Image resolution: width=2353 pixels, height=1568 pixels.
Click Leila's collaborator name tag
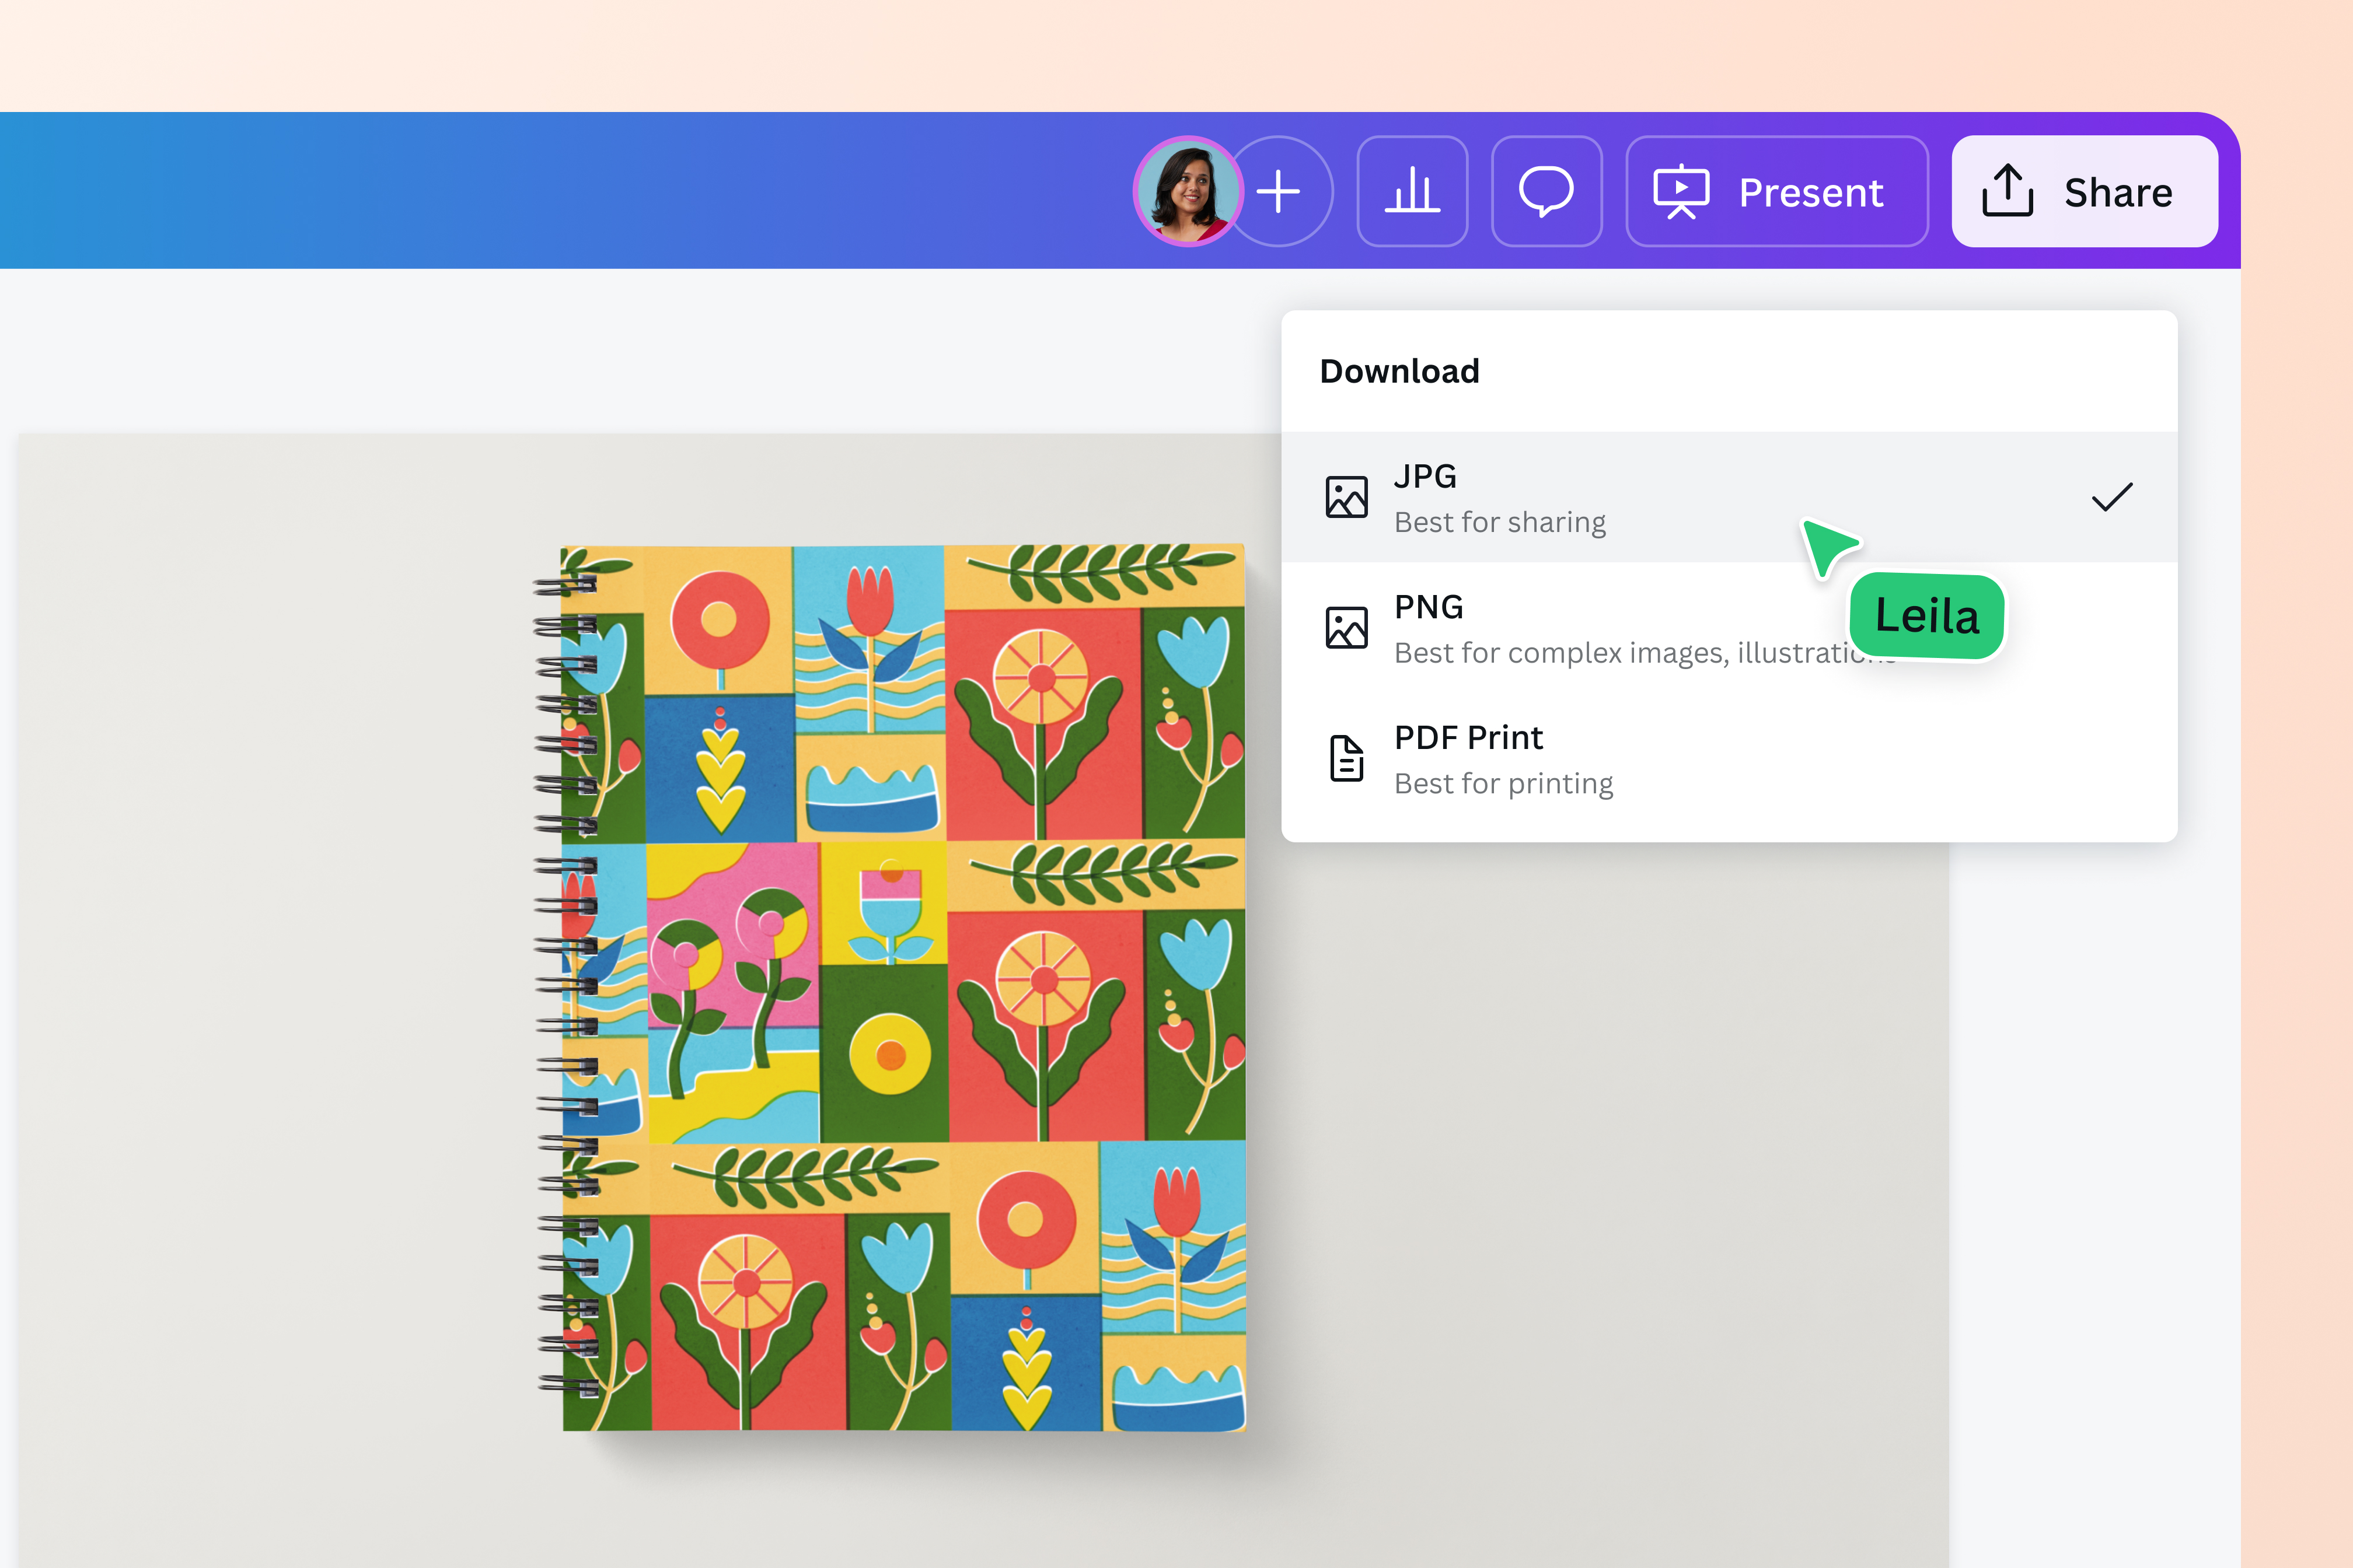(x=1926, y=617)
